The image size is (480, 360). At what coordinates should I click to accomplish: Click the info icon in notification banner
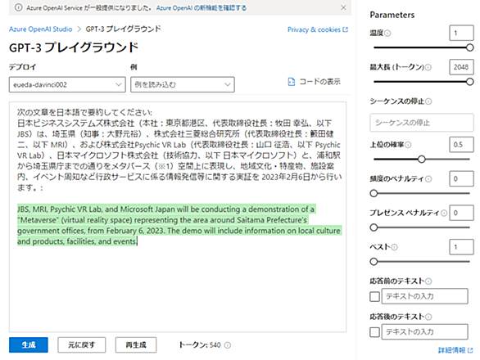pos(18,7)
